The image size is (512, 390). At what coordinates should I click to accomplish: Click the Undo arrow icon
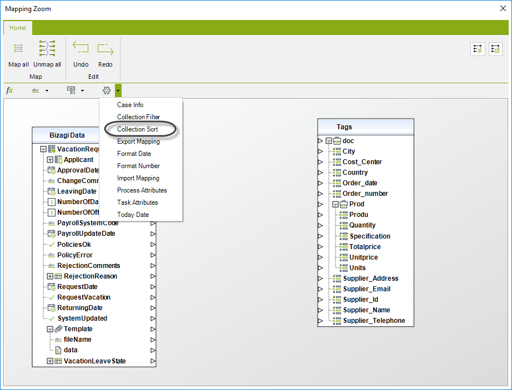tap(81, 47)
